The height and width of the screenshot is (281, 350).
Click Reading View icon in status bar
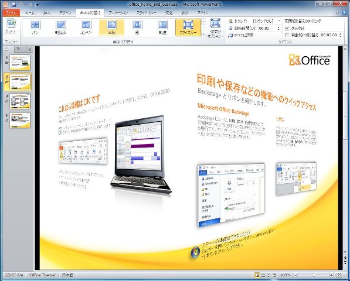tap(269, 275)
